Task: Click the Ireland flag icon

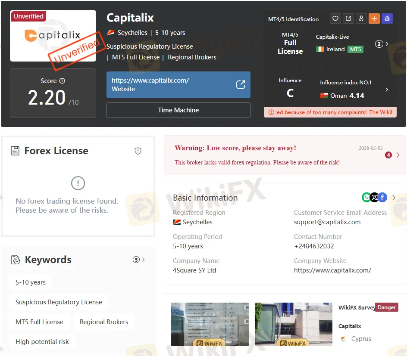Action: [320, 49]
